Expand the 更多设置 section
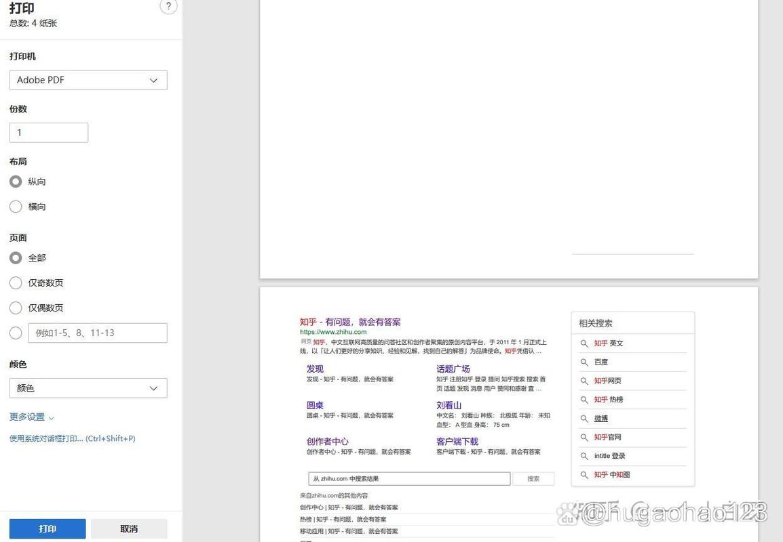Image resolution: width=783 pixels, height=542 pixels. coord(31,417)
